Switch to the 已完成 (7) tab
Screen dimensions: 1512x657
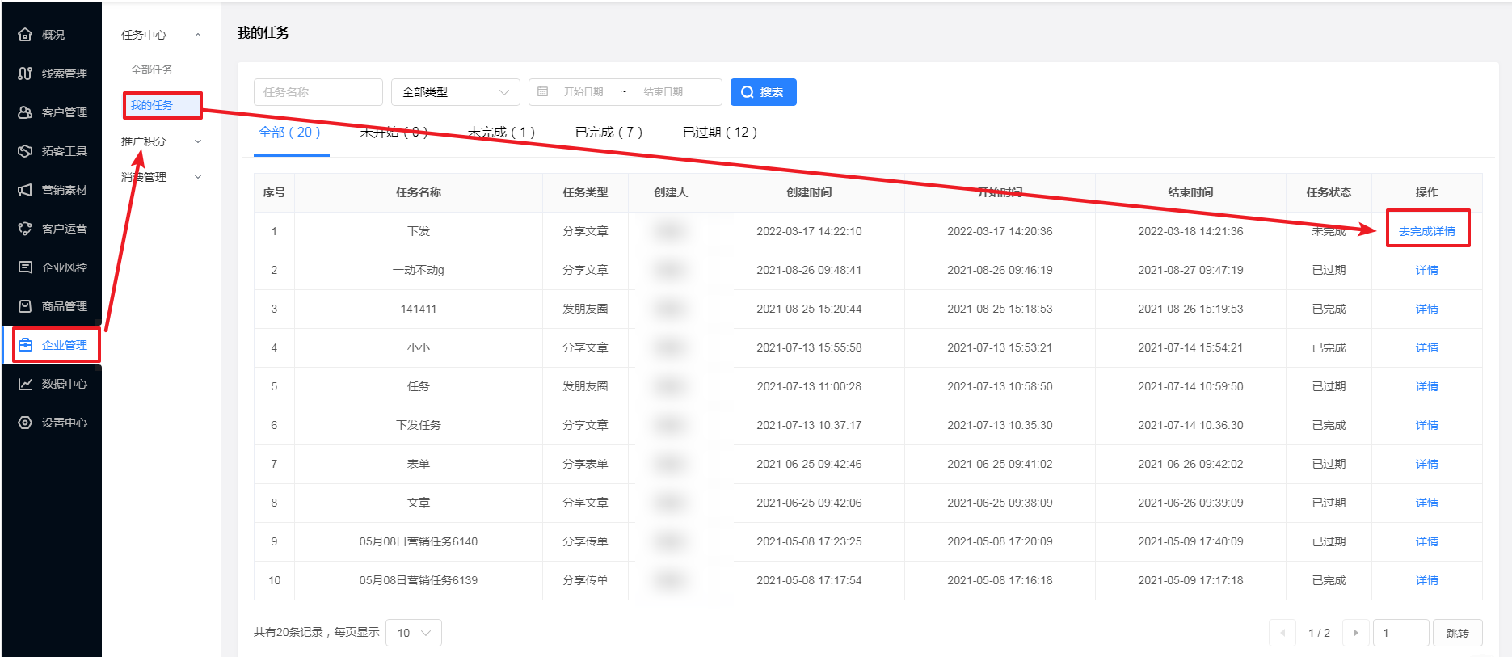pyautogui.click(x=609, y=132)
